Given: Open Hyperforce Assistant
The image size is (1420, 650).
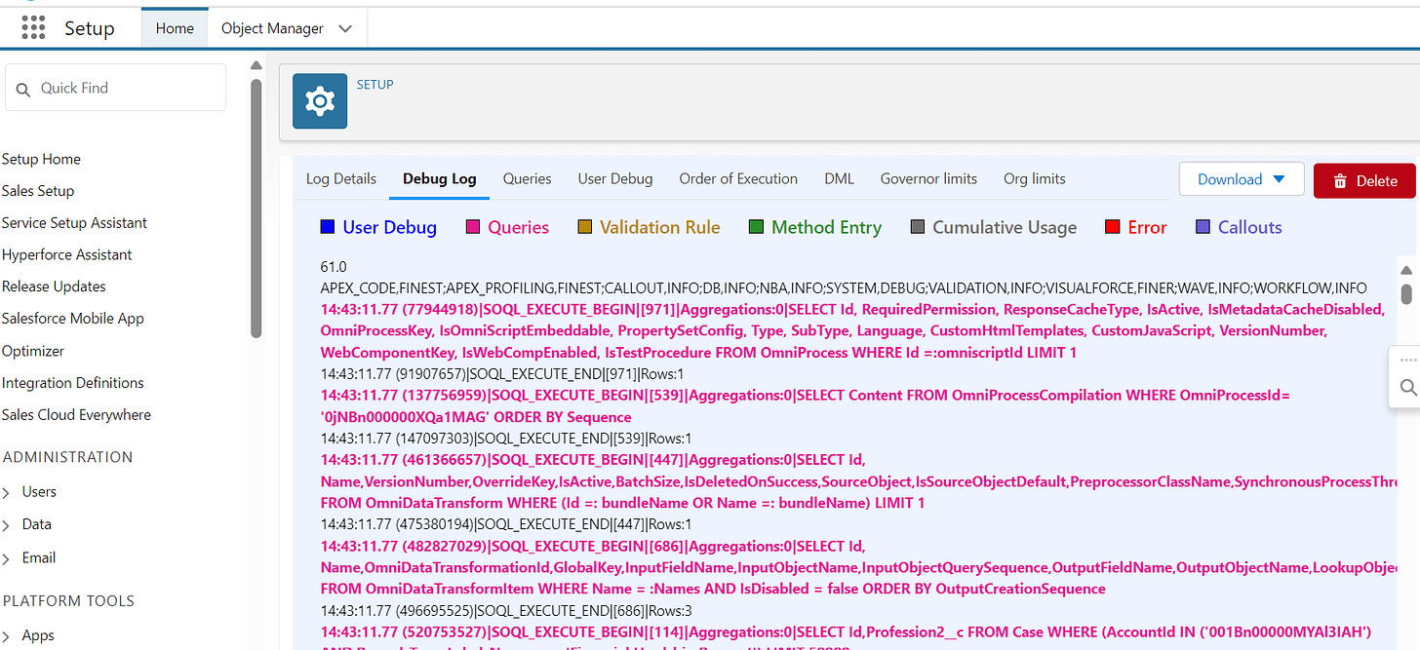Looking at the screenshot, I should point(67,255).
